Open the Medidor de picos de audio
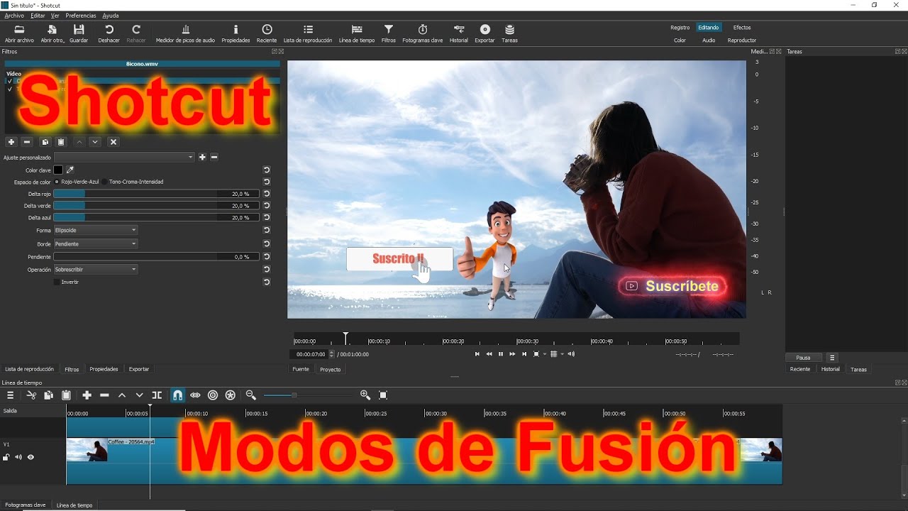The image size is (908, 511). [185, 33]
